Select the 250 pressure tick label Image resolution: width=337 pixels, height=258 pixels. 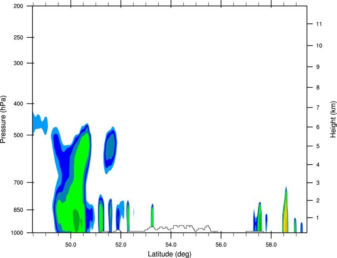[18, 37]
